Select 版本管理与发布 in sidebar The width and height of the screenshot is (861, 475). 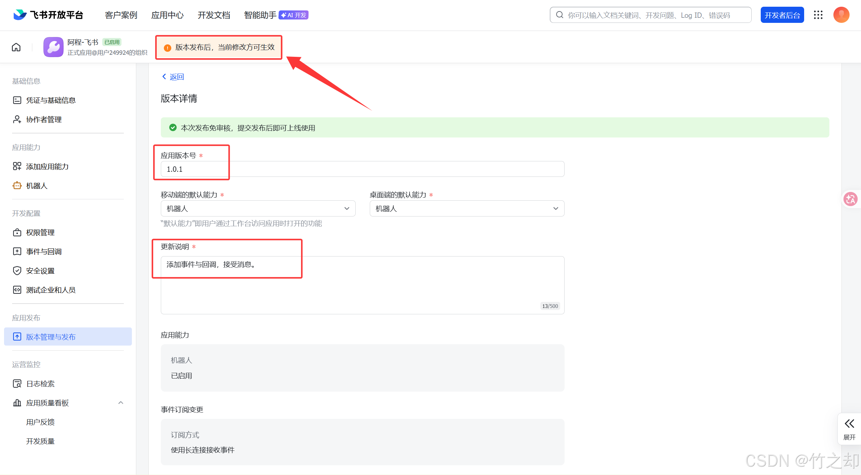pyautogui.click(x=51, y=337)
